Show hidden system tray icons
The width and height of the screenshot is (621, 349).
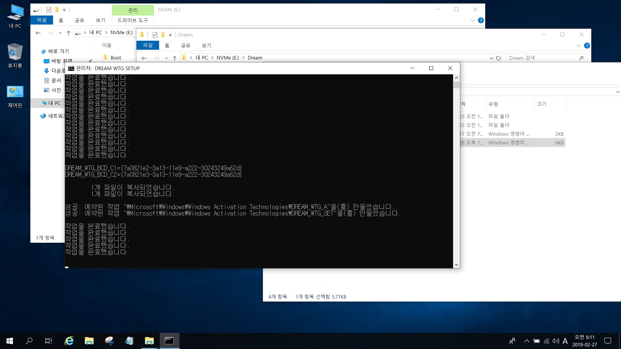pos(527,341)
